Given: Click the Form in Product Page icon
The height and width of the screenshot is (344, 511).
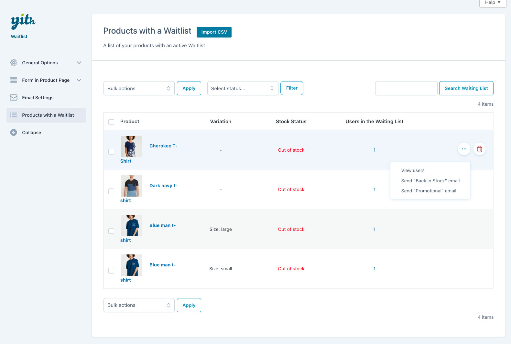Looking at the screenshot, I should pyautogui.click(x=14, y=80).
